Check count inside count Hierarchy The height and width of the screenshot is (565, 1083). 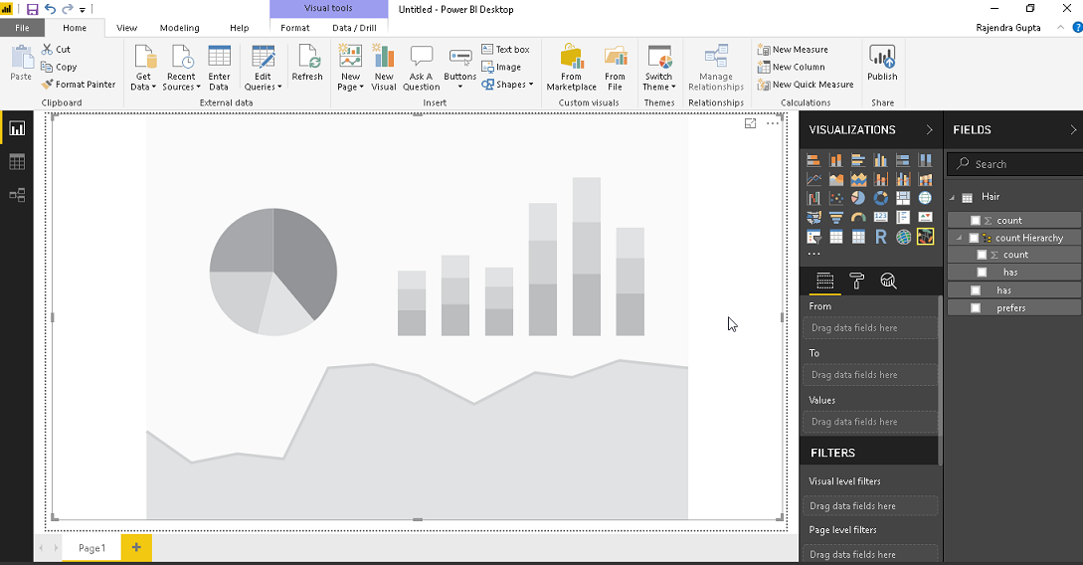point(982,255)
